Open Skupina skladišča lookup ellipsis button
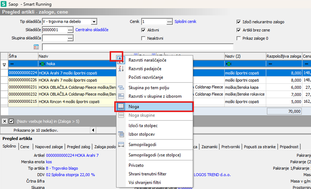The width and height of the screenshot is (311, 189). point(70,38)
